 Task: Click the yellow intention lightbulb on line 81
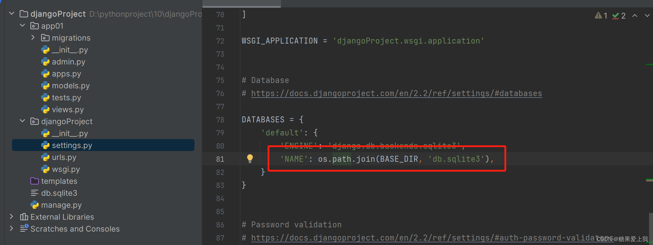[250, 158]
